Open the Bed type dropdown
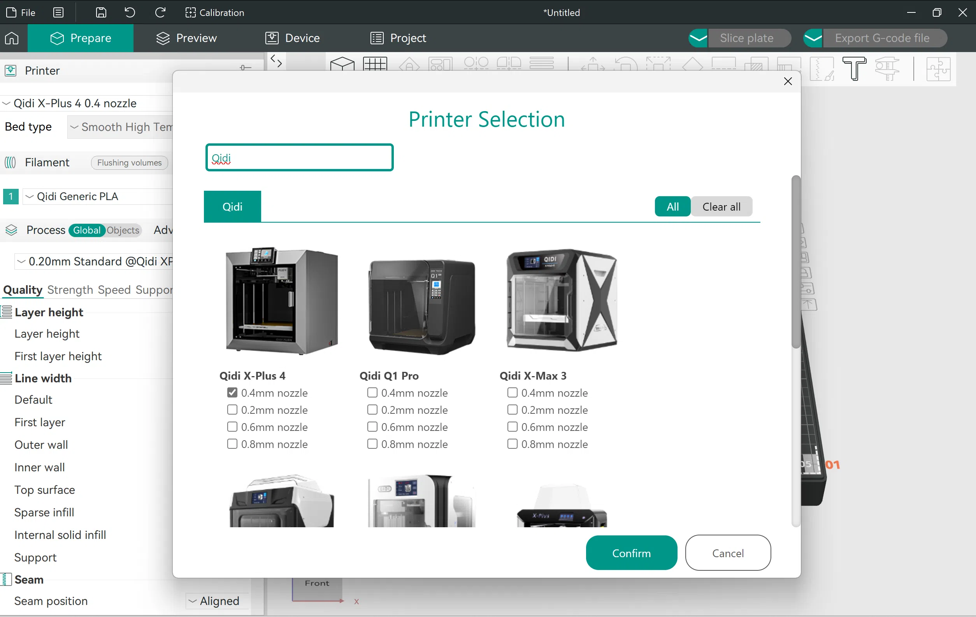This screenshot has width=976, height=617. [x=120, y=127]
